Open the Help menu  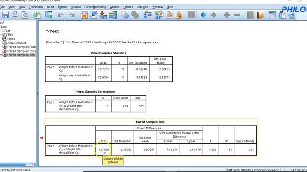click(170, 7)
